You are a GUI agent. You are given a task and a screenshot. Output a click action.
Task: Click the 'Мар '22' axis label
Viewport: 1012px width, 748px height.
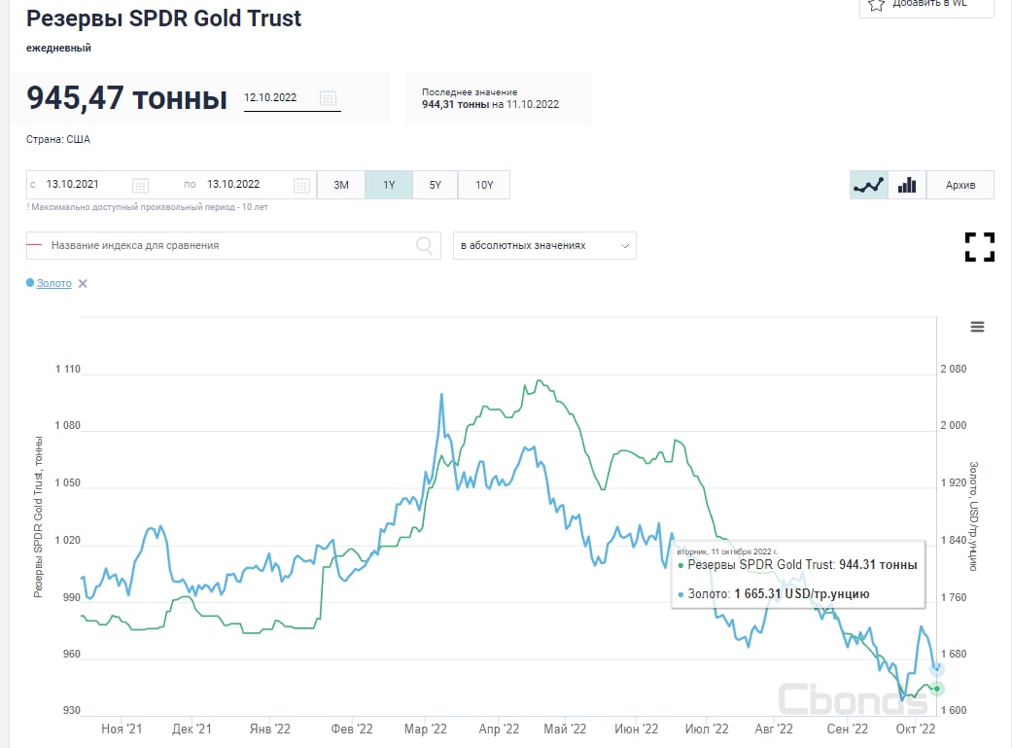coord(426,729)
